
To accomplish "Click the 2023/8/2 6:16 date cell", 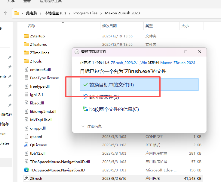I will pyautogui.click(x=114, y=179).
